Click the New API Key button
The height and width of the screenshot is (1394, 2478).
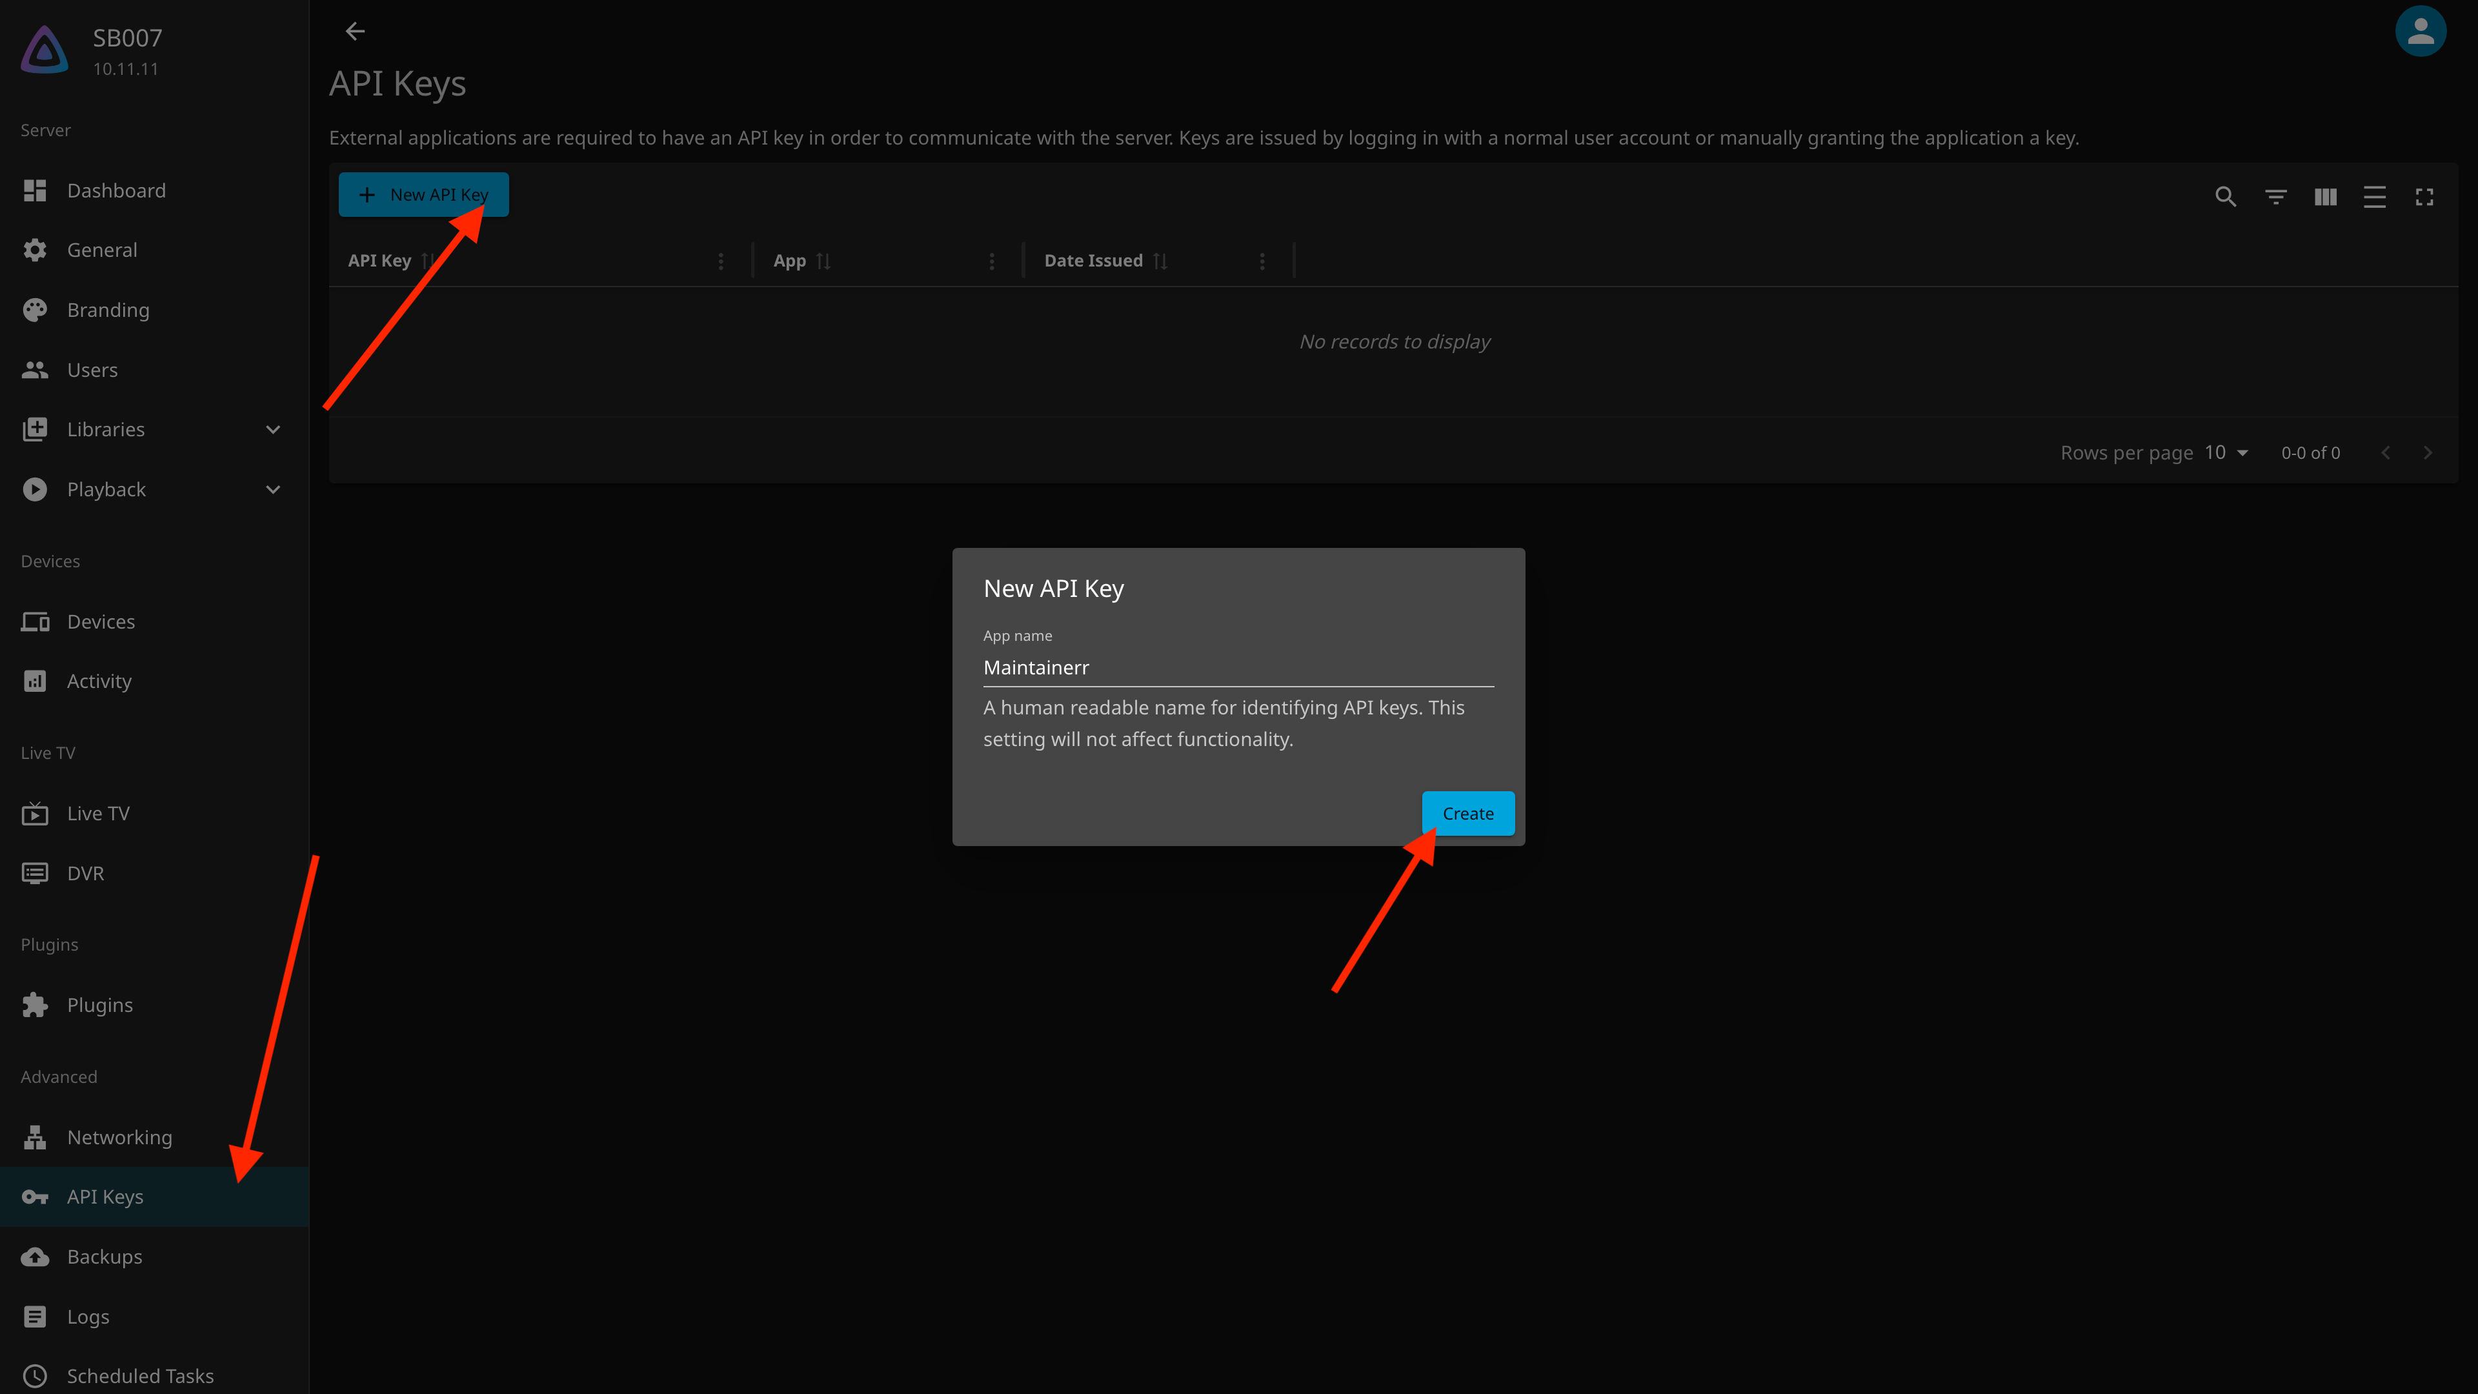(423, 196)
